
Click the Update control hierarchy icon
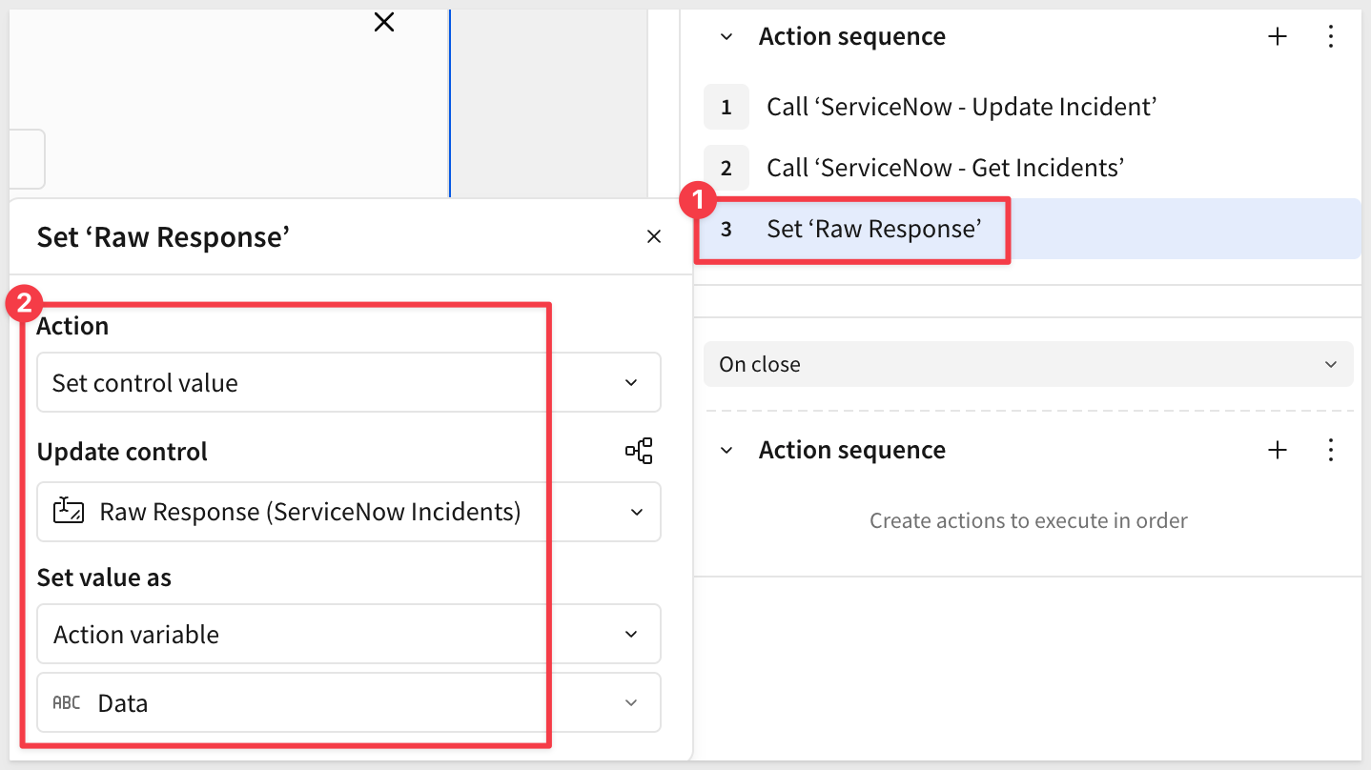pyautogui.click(x=639, y=451)
